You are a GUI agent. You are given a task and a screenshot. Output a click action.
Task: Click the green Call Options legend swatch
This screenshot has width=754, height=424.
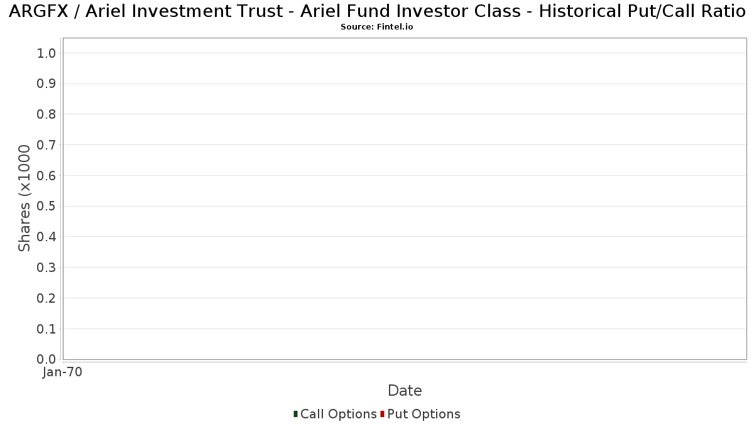pyautogui.click(x=295, y=414)
